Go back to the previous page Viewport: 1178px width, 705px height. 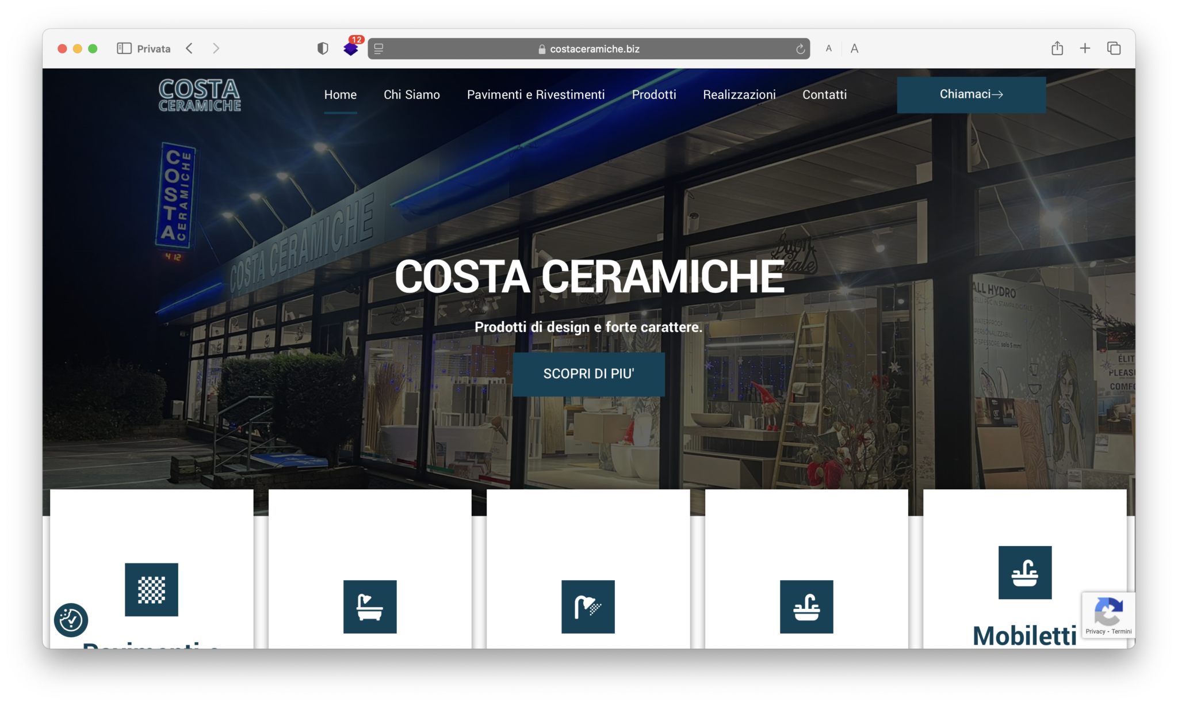(189, 48)
